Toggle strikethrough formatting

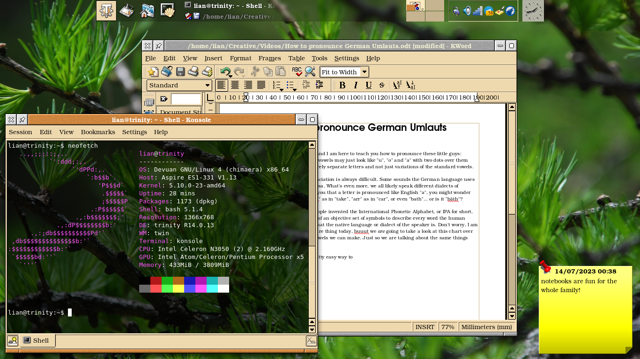382,85
